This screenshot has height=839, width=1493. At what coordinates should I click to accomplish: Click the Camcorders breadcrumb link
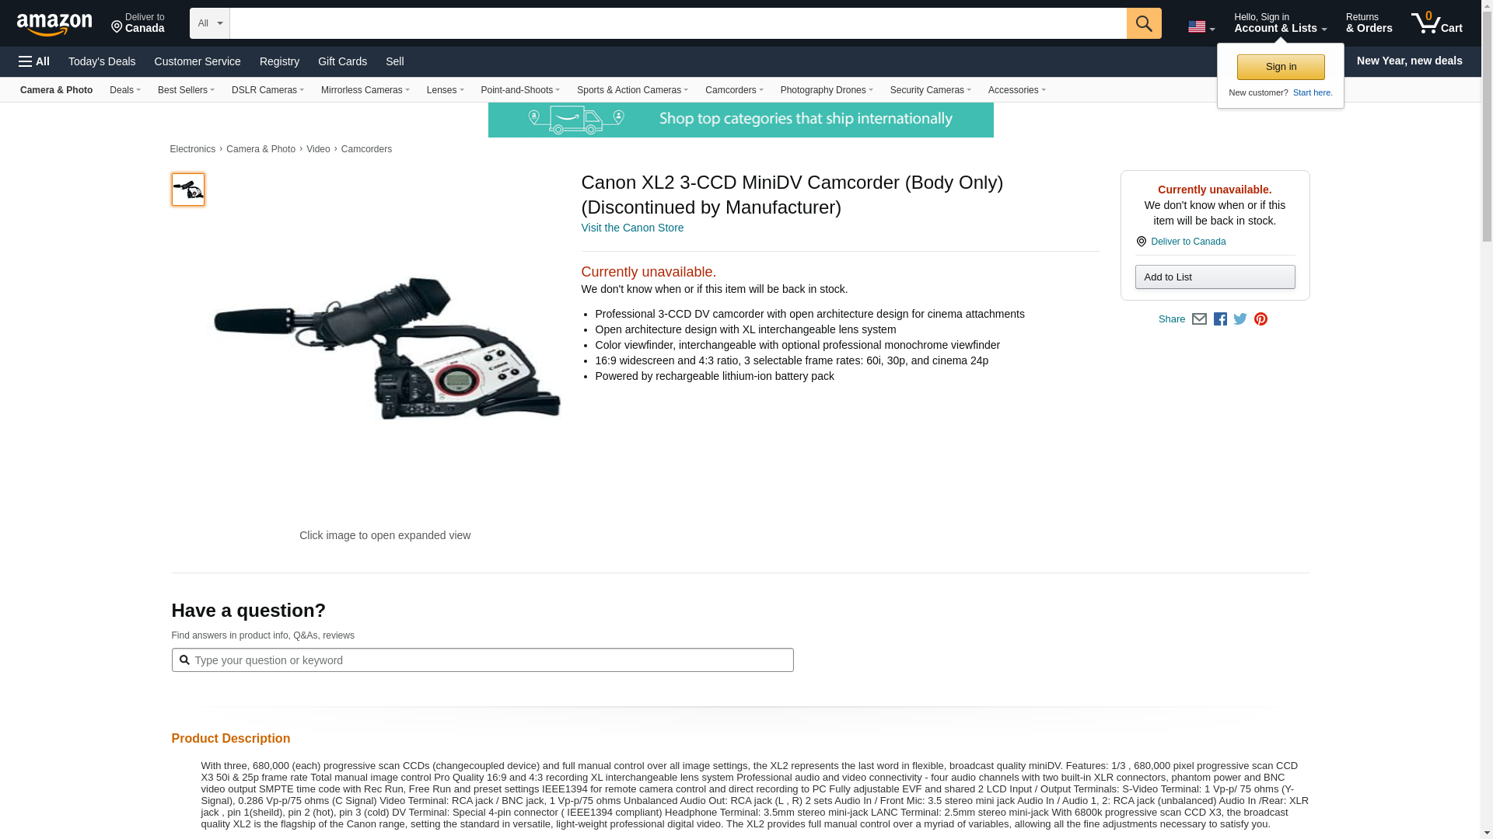tap(366, 149)
